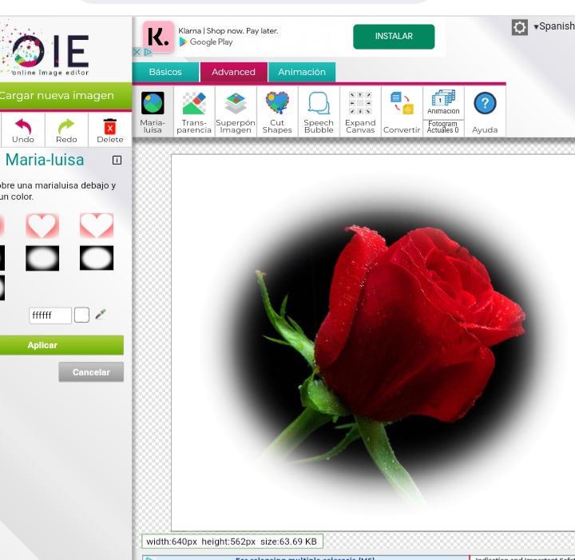Choose the Superpón Imagen tool
The height and width of the screenshot is (560, 575).
[x=236, y=112]
